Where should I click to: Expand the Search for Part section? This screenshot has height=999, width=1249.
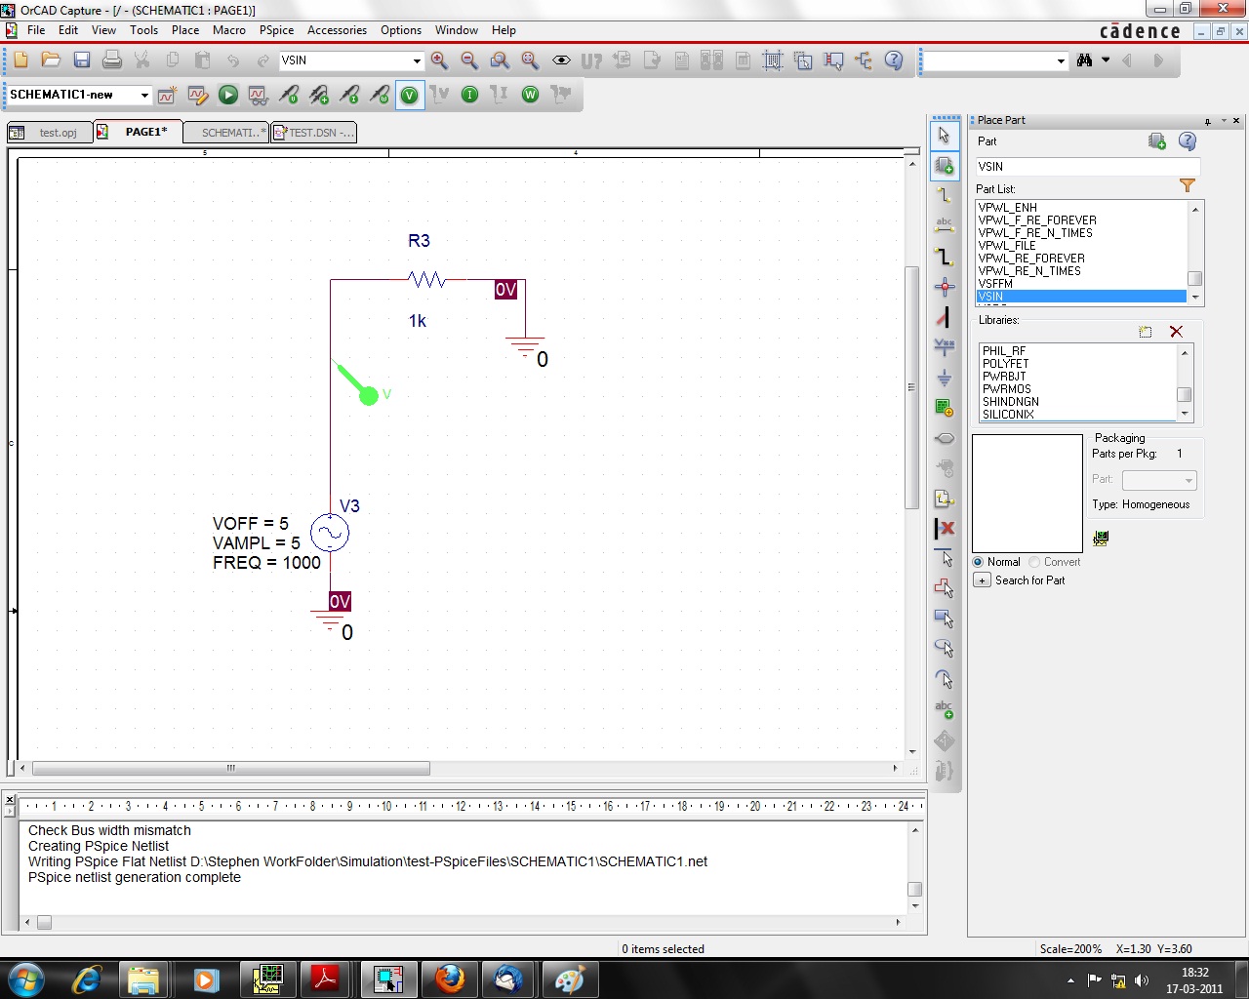(x=983, y=580)
